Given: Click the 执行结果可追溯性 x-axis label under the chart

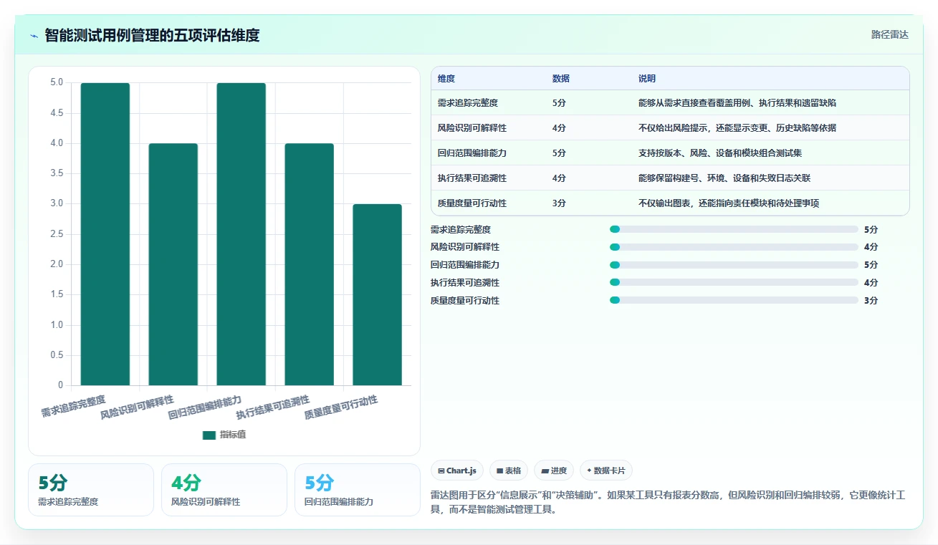Looking at the screenshot, I should 274,406.
